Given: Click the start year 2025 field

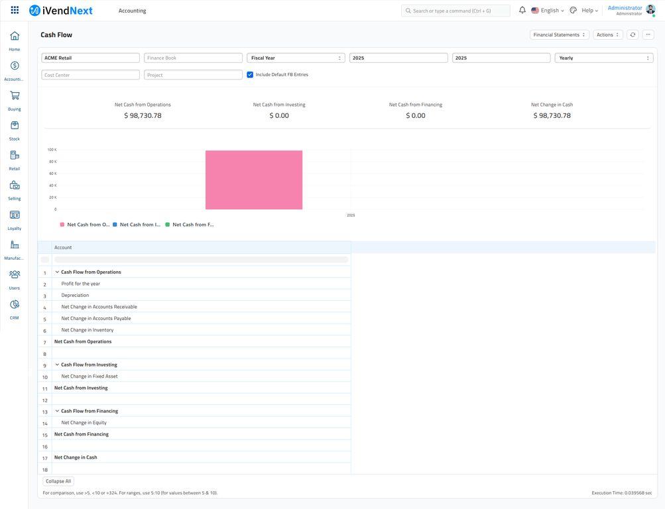Looking at the screenshot, I should pos(398,58).
